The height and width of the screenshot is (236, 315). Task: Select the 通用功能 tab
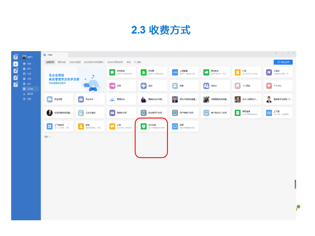click(x=62, y=62)
